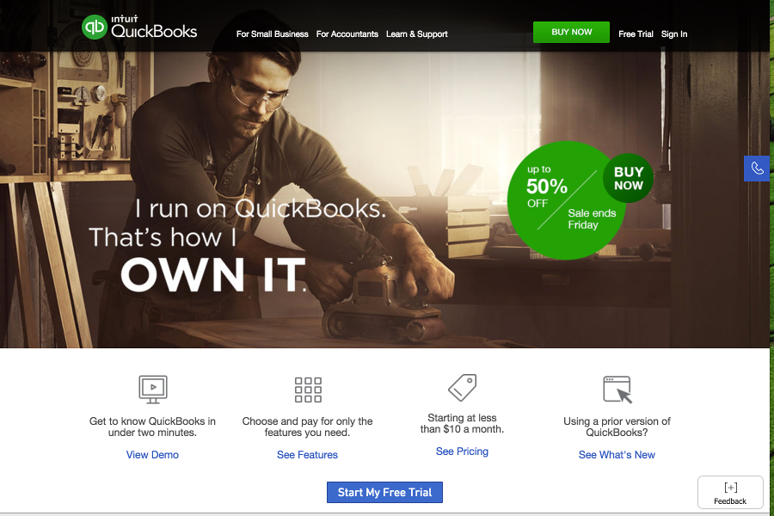Viewport: 774px width, 516px height.
Task: Click the pricing tag icon
Action: (x=463, y=388)
